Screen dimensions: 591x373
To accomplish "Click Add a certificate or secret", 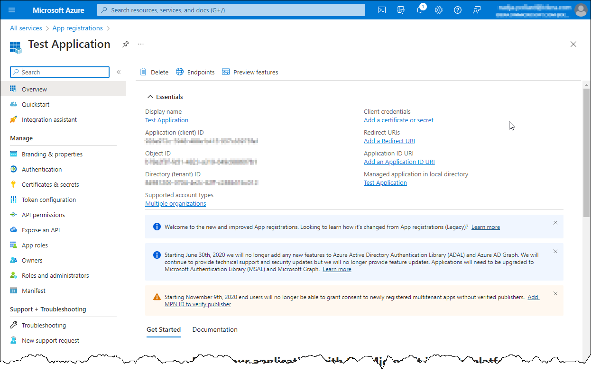I will [398, 120].
